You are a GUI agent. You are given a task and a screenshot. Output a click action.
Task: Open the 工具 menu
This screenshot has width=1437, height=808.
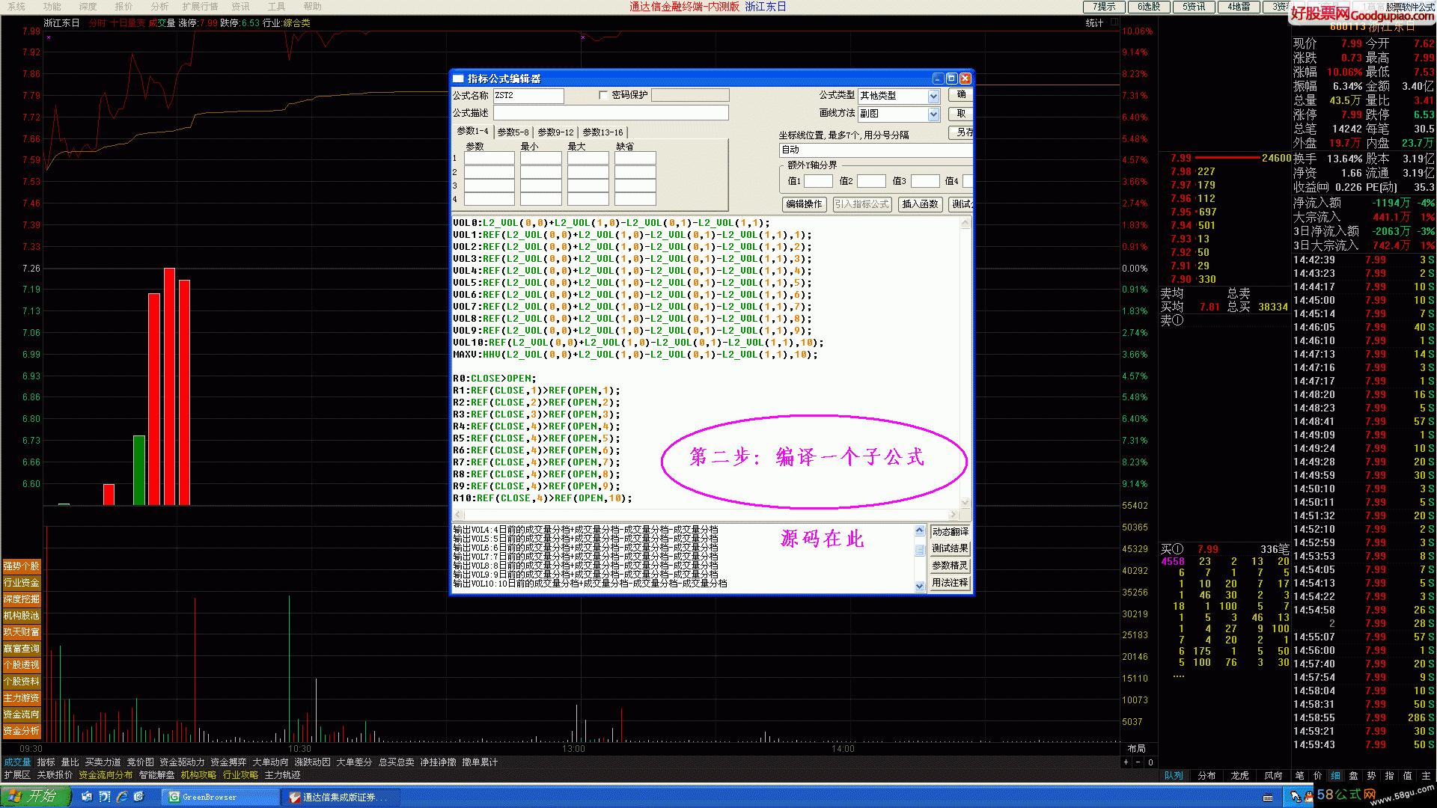coord(277,7)
